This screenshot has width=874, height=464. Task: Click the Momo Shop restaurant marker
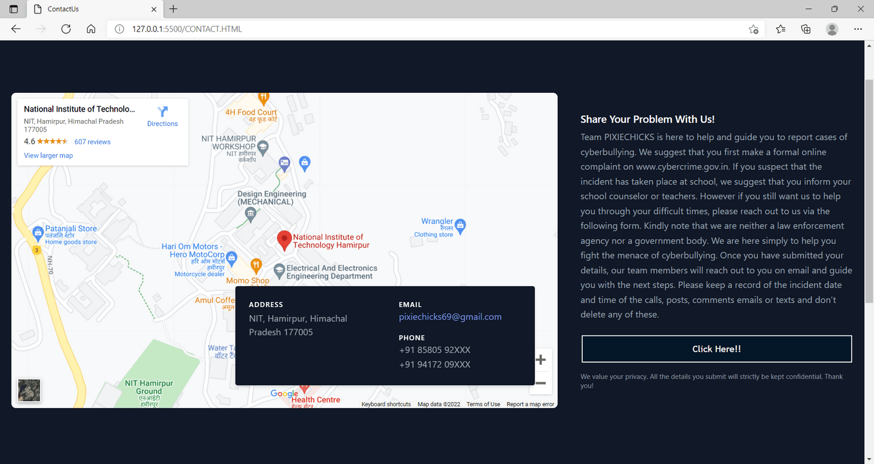[x=256, y=265]
